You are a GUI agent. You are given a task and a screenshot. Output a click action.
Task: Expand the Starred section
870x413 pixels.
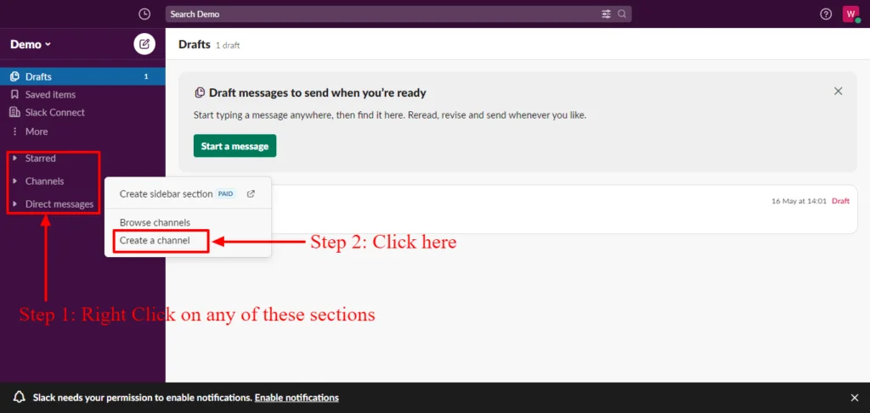coord(40,159)
